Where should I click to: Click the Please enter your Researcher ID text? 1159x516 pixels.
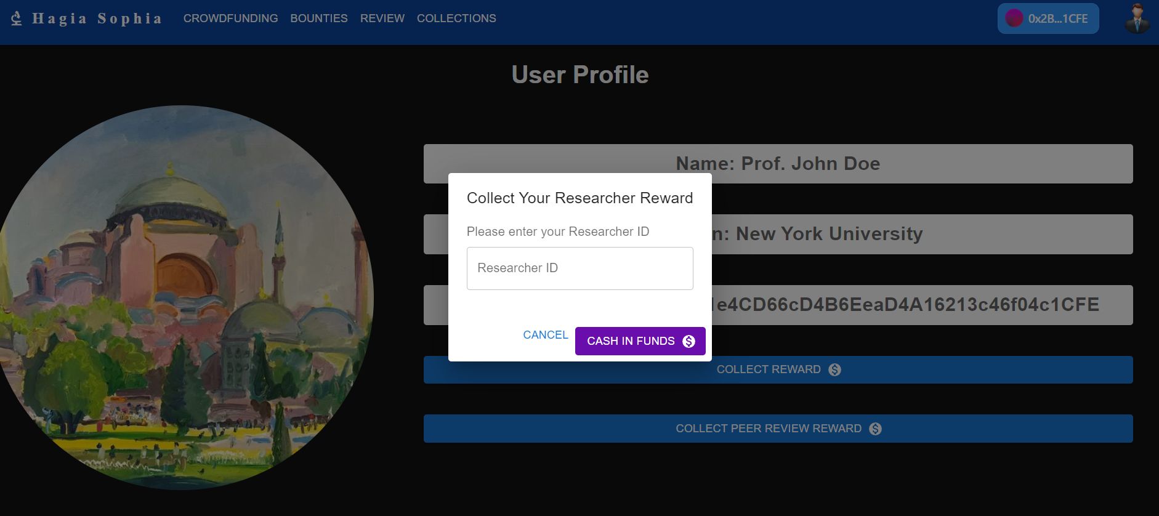coord(558,232)
